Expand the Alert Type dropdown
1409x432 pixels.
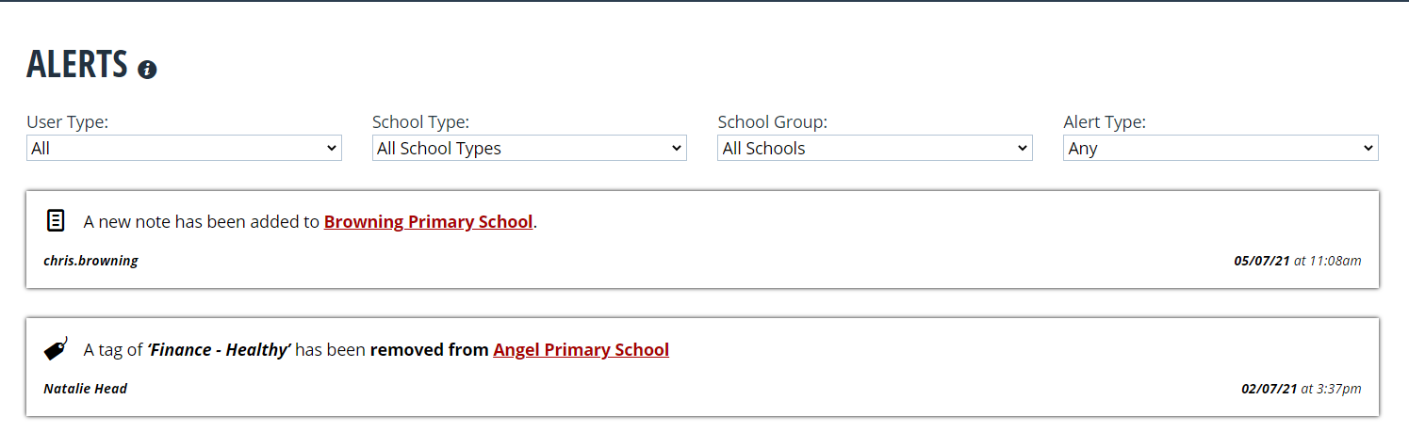(1221, 148)
